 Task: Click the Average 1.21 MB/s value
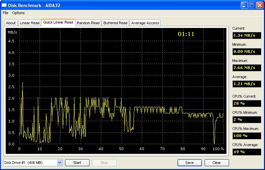[247, 84]
